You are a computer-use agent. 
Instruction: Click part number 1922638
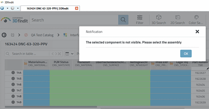[x=200, y=79]
